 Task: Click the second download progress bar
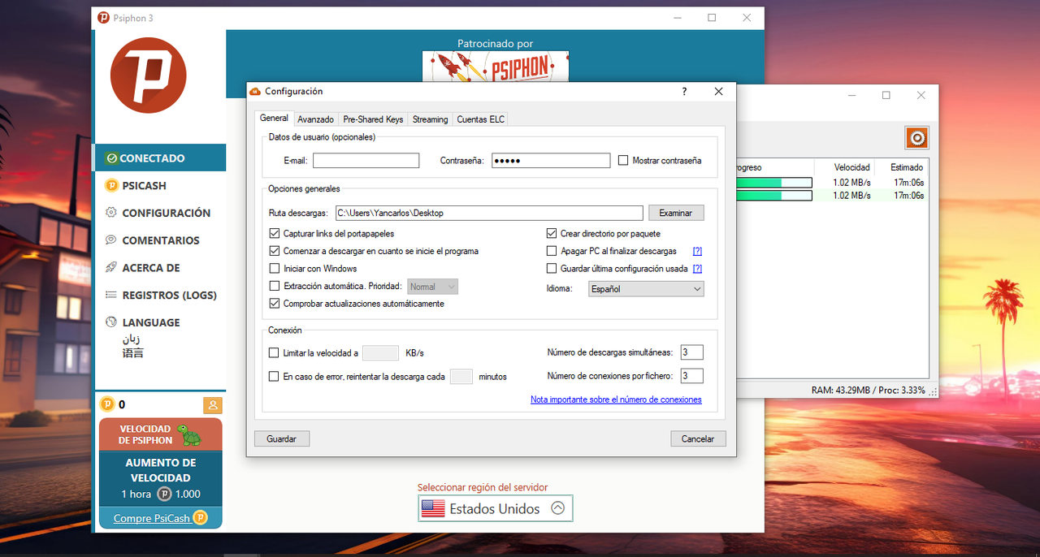click(x=773, y=196)
